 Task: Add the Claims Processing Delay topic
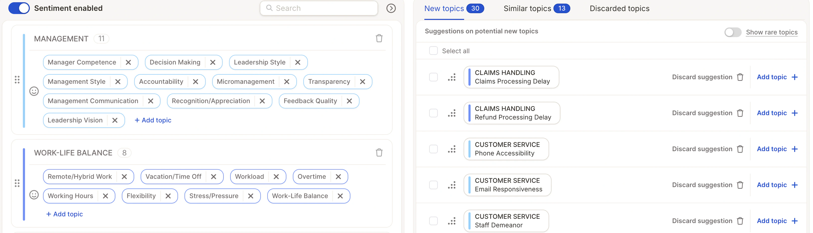[x=777, y=77]
